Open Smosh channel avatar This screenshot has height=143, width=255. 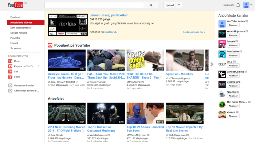click(x=222, y=44)
